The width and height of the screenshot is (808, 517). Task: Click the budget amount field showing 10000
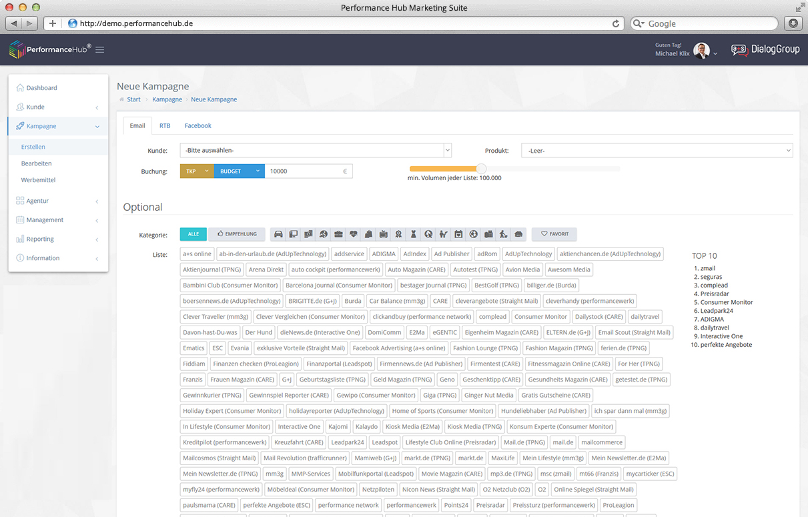[x=308, y=171]
